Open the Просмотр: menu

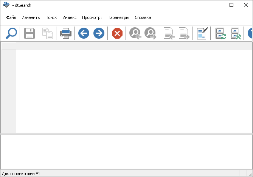pyautogui.click(x=92, y=17)
